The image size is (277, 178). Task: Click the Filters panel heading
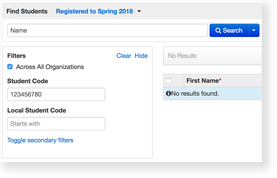17,56
